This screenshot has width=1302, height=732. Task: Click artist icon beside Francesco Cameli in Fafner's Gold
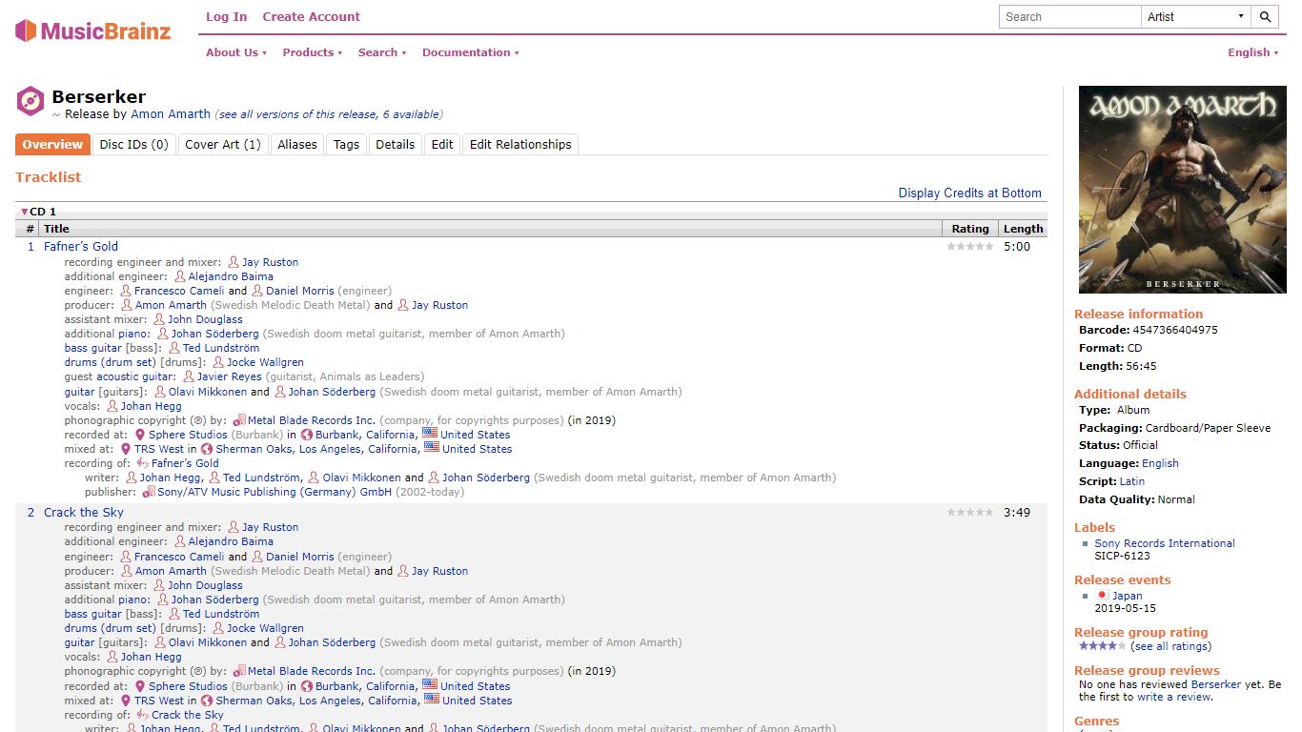pos(126,291)
